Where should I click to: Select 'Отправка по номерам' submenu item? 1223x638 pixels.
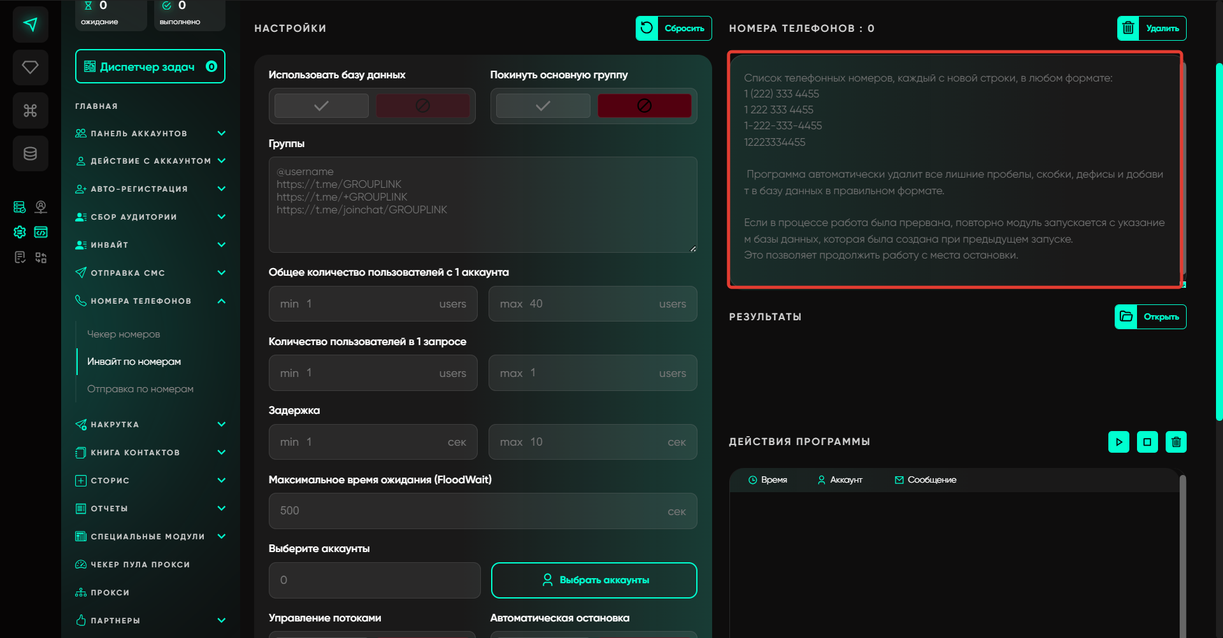140,389
